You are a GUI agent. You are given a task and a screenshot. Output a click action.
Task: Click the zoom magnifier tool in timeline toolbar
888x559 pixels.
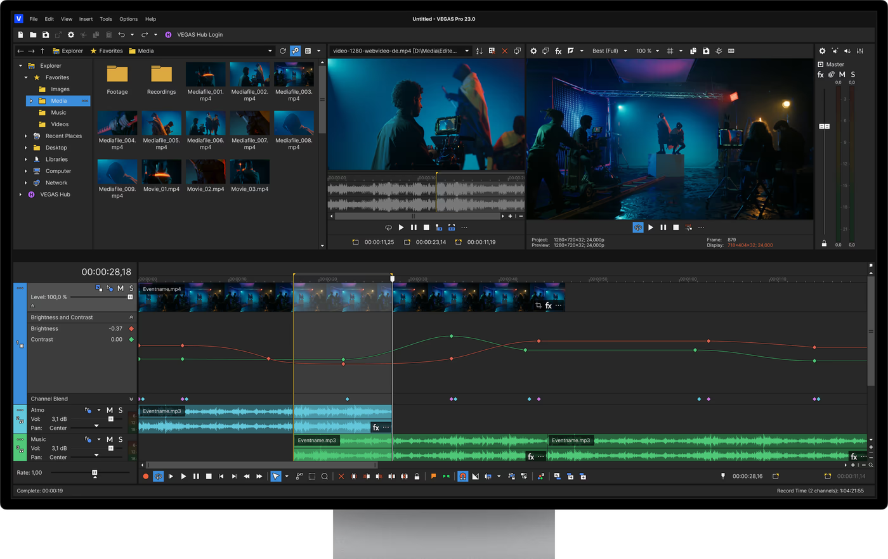[325, 476]
